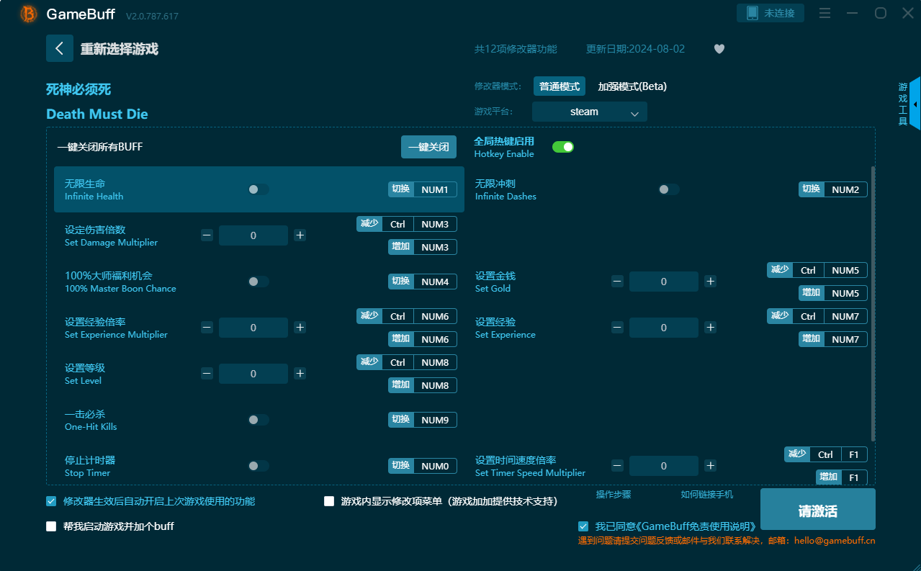This screenshot has width=921, height=571.
Task: Favorite this trainer with the heart icon
Action: coord(719,49)
